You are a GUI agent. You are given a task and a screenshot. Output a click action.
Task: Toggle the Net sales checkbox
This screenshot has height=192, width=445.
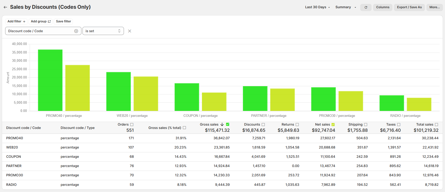(x=333, y=125)
